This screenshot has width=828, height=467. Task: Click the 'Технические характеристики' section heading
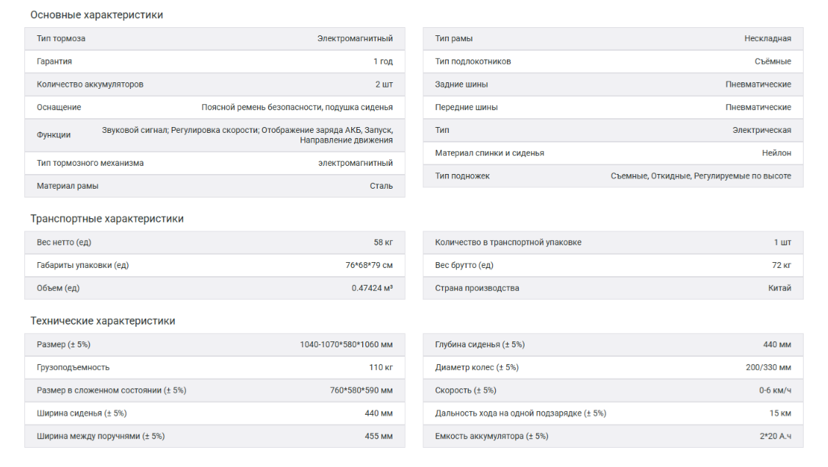[102, 321]
